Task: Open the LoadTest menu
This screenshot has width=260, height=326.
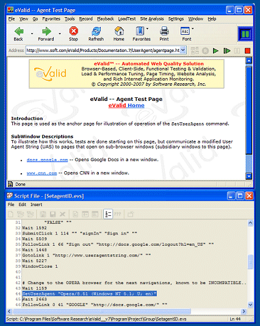Action: pos(127,19)
